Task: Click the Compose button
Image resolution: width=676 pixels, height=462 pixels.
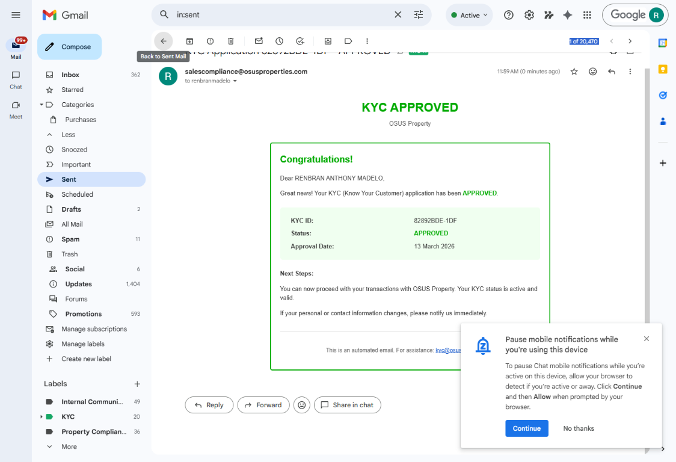Action: coord(69,46)
